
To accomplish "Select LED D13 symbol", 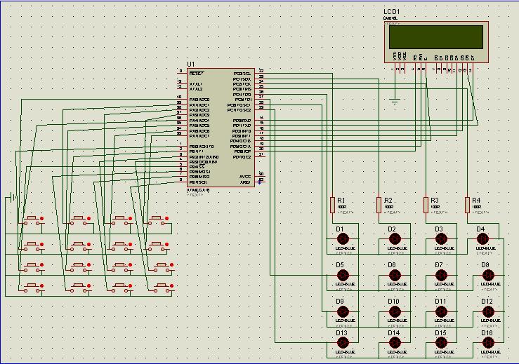I will pyautogui.click(x=343, y=342).
